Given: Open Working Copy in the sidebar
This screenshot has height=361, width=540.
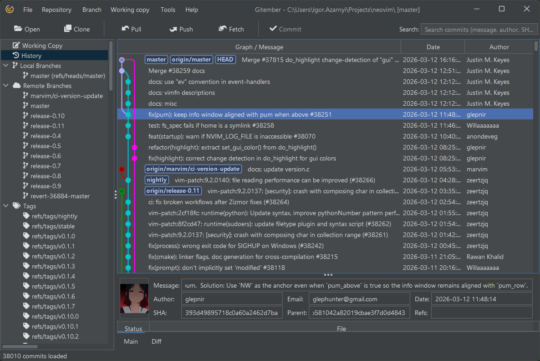Looking at the screenshot, I should 42,46.
